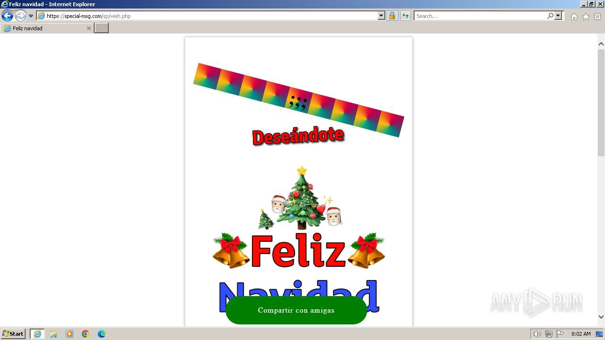The image size is (605, 340).
Task: Open a new blank tab
Action: [x=102, y=28]
